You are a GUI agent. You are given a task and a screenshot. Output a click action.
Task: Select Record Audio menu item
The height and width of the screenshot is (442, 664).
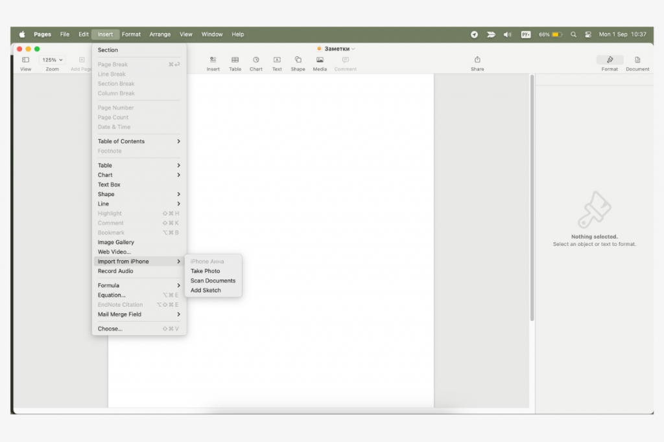click(115, 271)
